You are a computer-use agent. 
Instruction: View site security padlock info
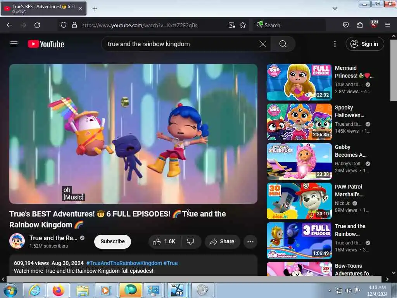pos(74,25)
